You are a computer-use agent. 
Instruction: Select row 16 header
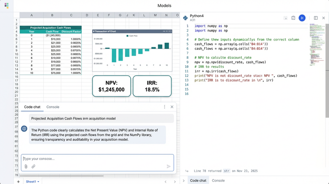[16, 77]
